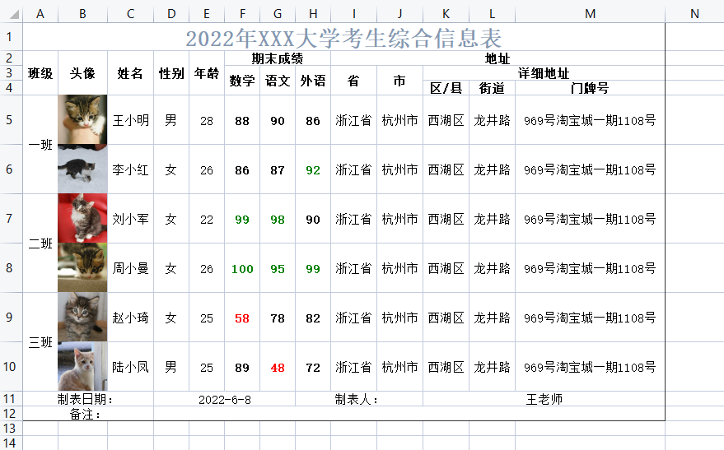
Task: Click the name cell 李小红
Action: (131, 169)
